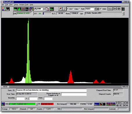This screenshot has width=132, height=114.
Task: Click the white spectrum on black toolbar icon
Action: pyautogui.click(x=8, y=9)
